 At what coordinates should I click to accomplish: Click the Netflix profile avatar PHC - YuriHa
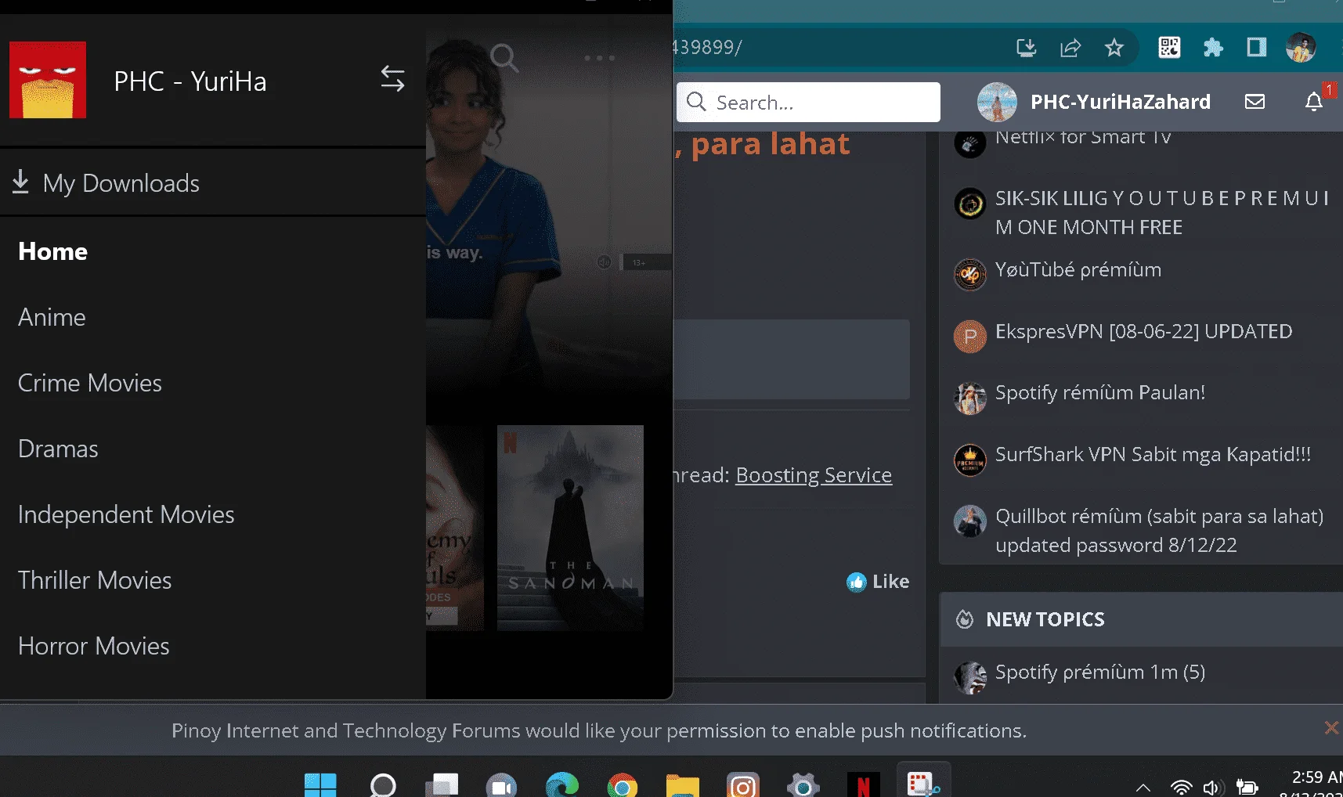point(48,80)
